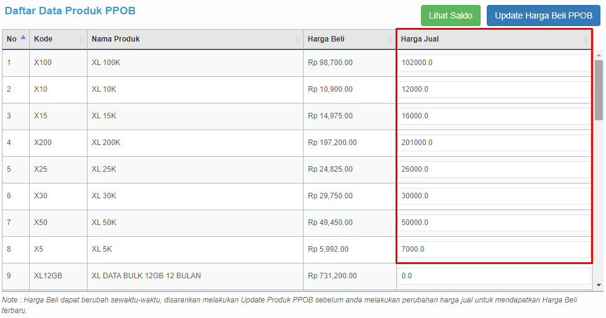Click product name XL 10K
Screen dimensions: 606x318
coord(104,89)
